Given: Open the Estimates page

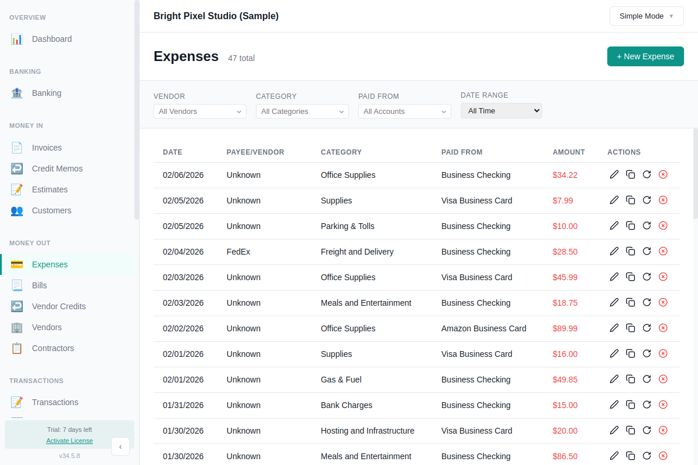Looking at the screenshot, I should (x=50, y=189).
